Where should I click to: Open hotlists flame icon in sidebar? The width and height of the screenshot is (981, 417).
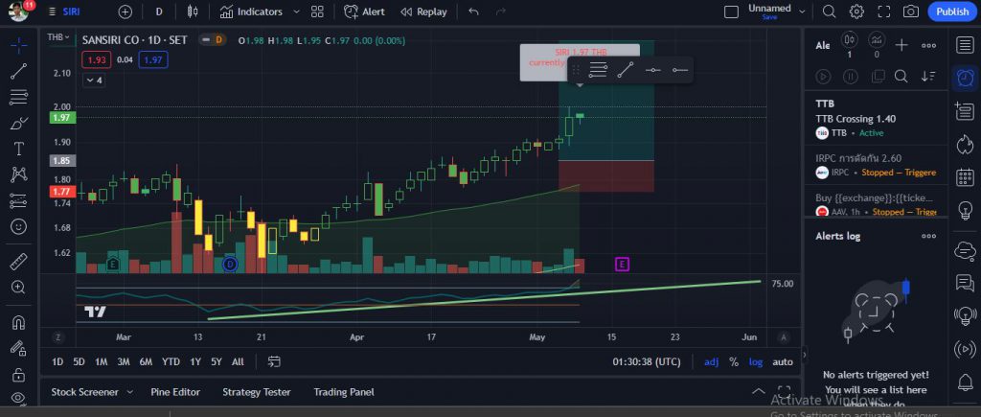(965, 145)
